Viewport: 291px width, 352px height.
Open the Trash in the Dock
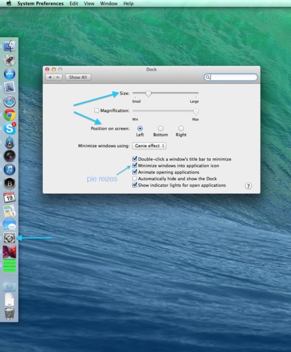click(10, 314)
